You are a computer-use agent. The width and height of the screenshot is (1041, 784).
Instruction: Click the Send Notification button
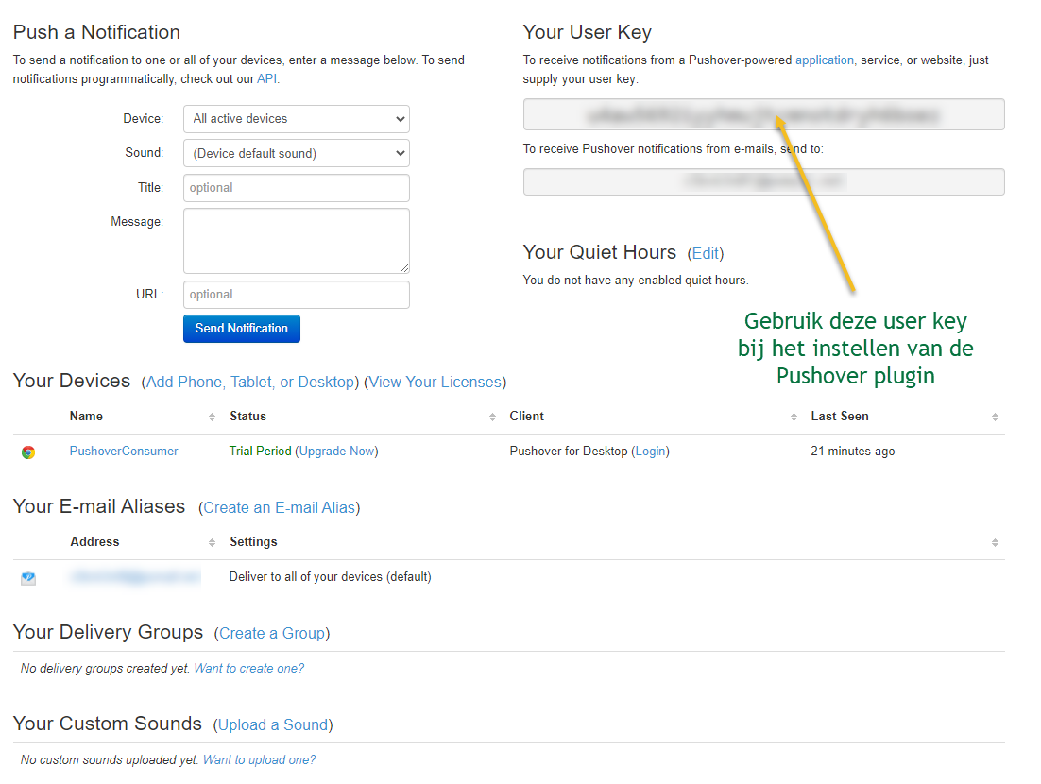[x=242, y=329]
